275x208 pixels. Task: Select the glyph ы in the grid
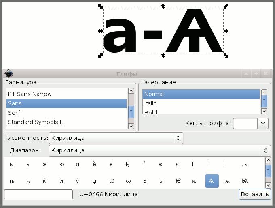[x=12, y=165]
